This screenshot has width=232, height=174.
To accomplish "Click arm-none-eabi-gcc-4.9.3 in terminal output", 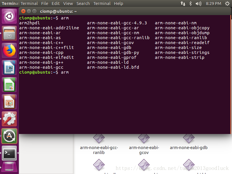I will point(117,23).
